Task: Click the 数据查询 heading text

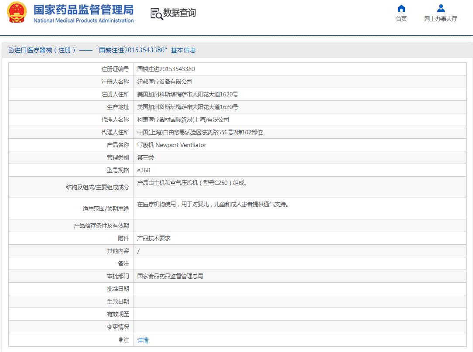Action: 179,13
